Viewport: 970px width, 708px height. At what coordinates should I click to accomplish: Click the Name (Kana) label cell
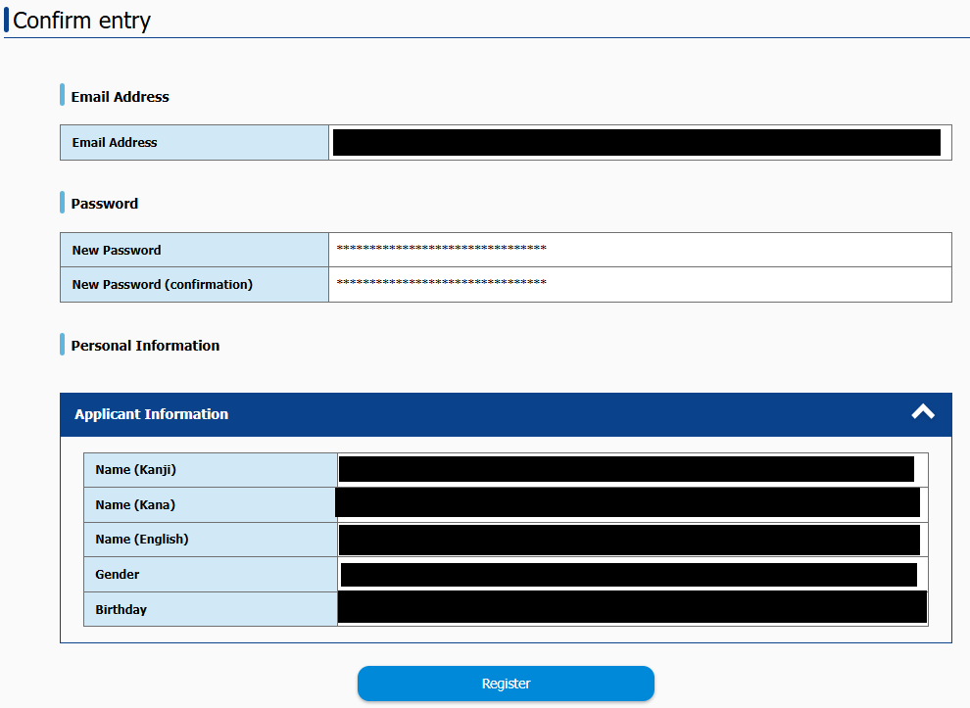pyautogui.click(x=135, y=505)
